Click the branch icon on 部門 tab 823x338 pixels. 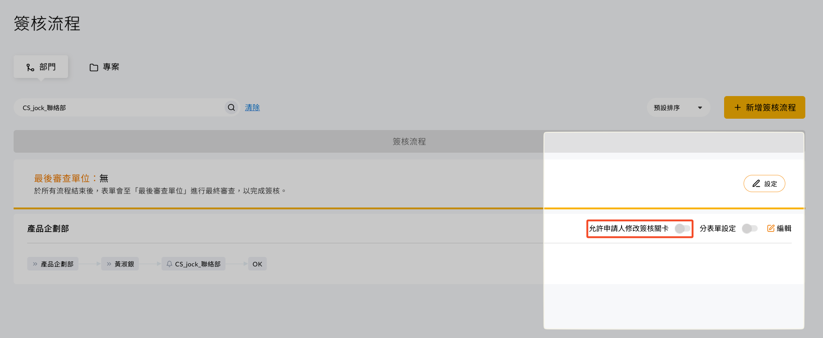tap(30, 68)
